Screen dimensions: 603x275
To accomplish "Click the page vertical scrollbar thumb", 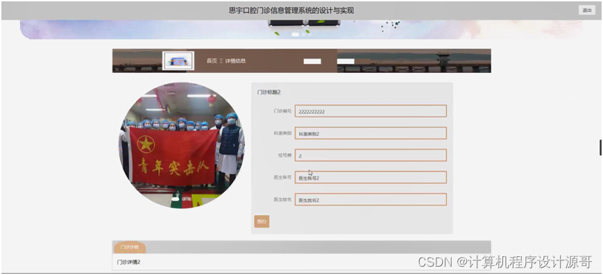I will pos(600,147).
